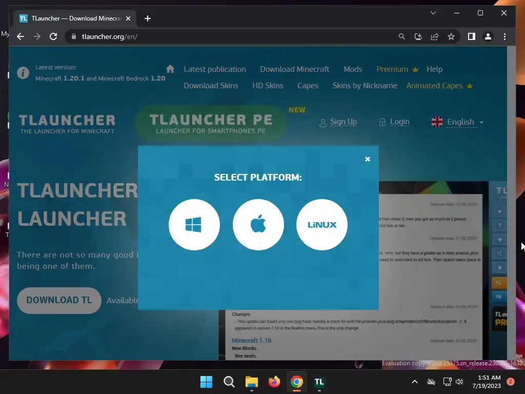Open File Explorer from taskbar

(251, 382)
